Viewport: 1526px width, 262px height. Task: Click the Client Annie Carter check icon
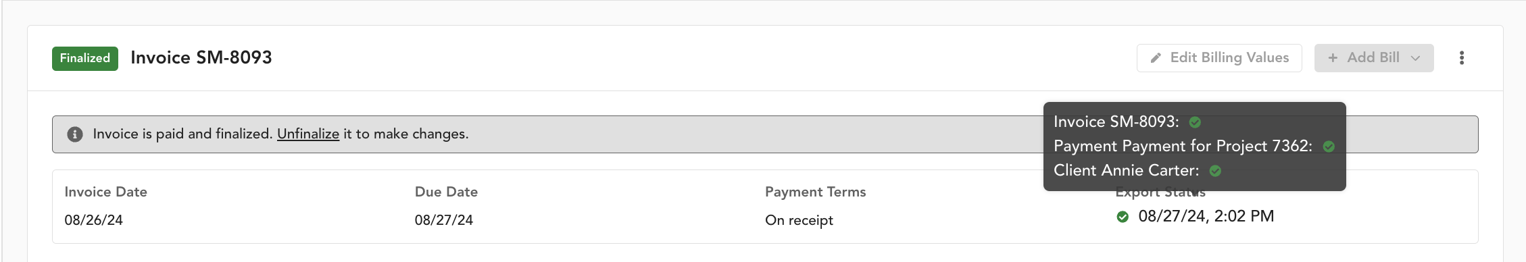click(1215, 171)
